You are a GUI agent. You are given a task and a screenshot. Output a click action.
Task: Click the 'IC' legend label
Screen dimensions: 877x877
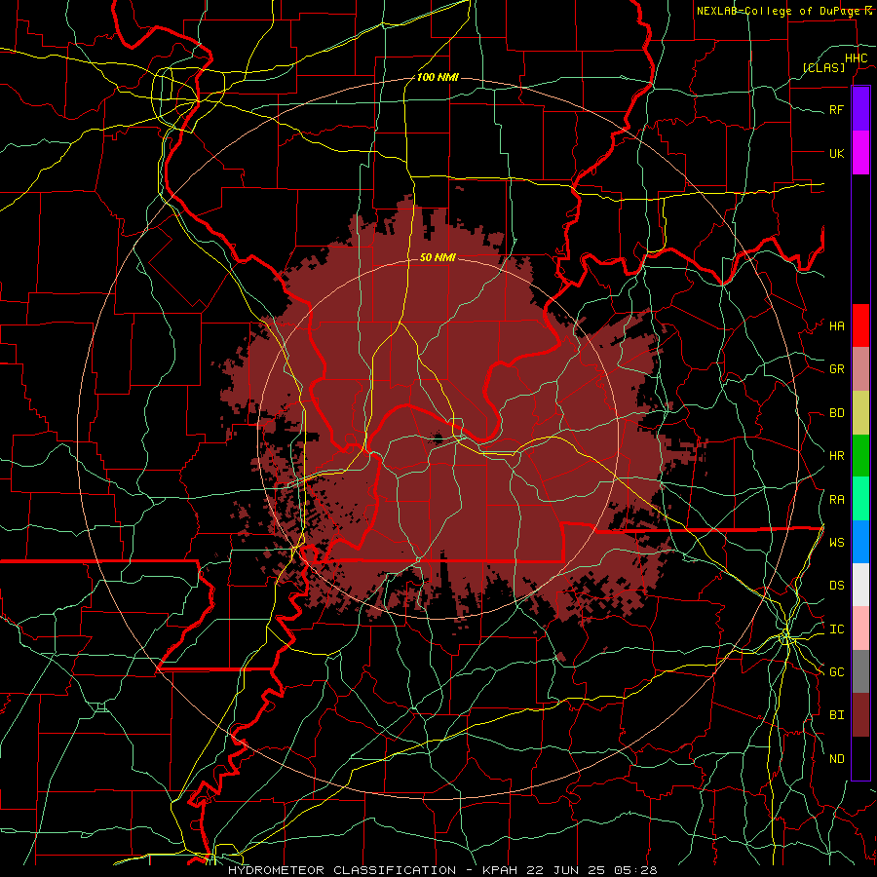(837, 629)
